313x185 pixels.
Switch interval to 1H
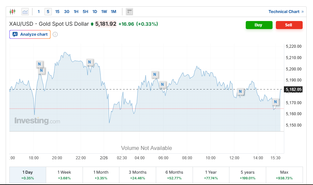[76, 12]
